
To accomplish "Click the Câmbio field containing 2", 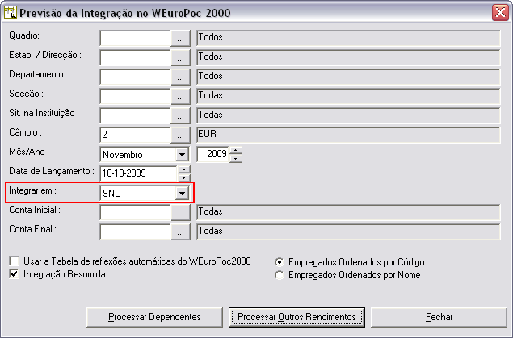I will 135,135.
